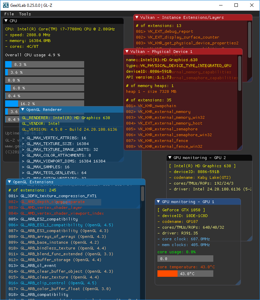Screen dimensions: 260x300
Task: Click the '[ GeForce GTX 1050 ]' label
Action: (181, 210)
